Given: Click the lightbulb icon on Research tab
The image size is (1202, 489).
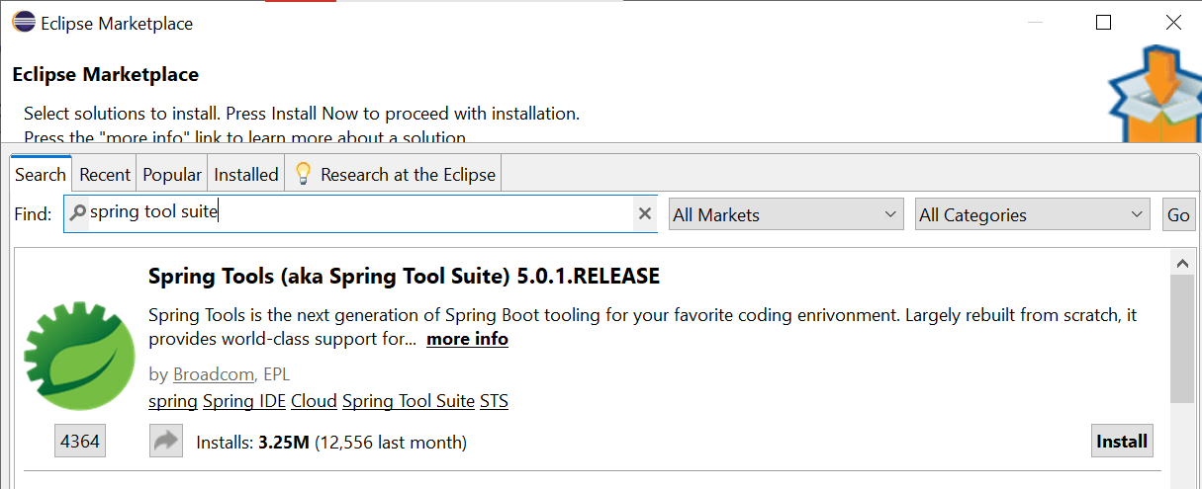Looking at the screenshot, I should (303, 175).
